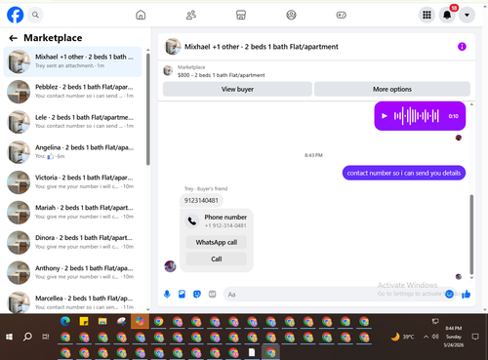Click the weather widget showing 39°C
This screenshot has width=488, height=360.
pyautogui.click(x=403, y=337)
